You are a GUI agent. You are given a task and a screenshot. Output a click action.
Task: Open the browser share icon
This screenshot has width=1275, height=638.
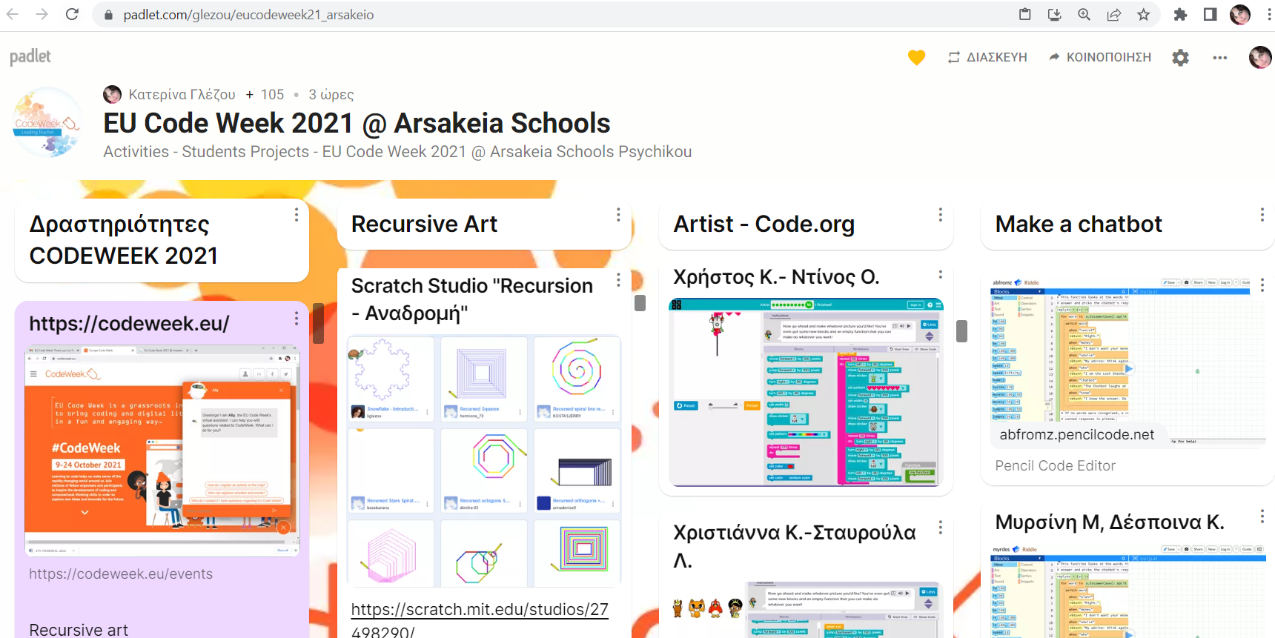(1114, 14)
